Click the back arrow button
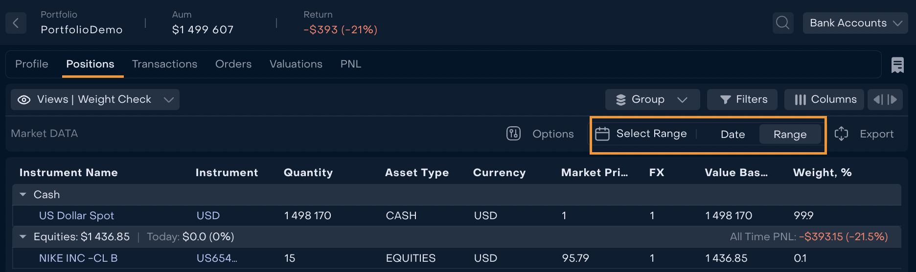Image resolution: width=916 pixels, height=272 pixels. click(16, 23)
